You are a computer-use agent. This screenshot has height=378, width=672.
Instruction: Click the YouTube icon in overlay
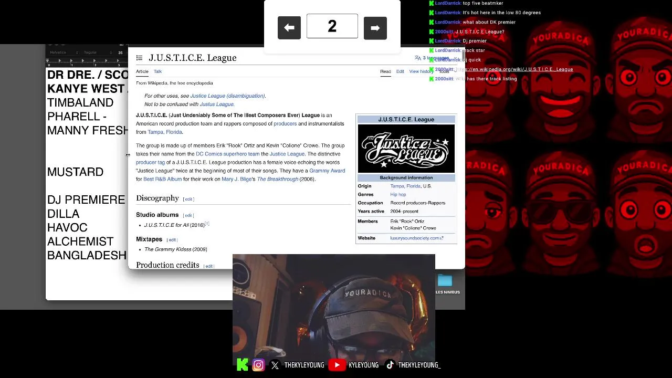338,365
